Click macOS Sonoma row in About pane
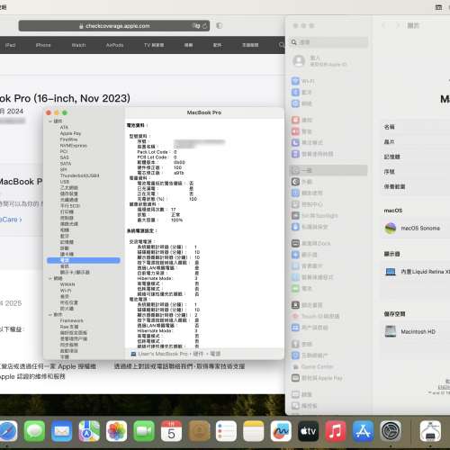 click(x=416, y=229)
